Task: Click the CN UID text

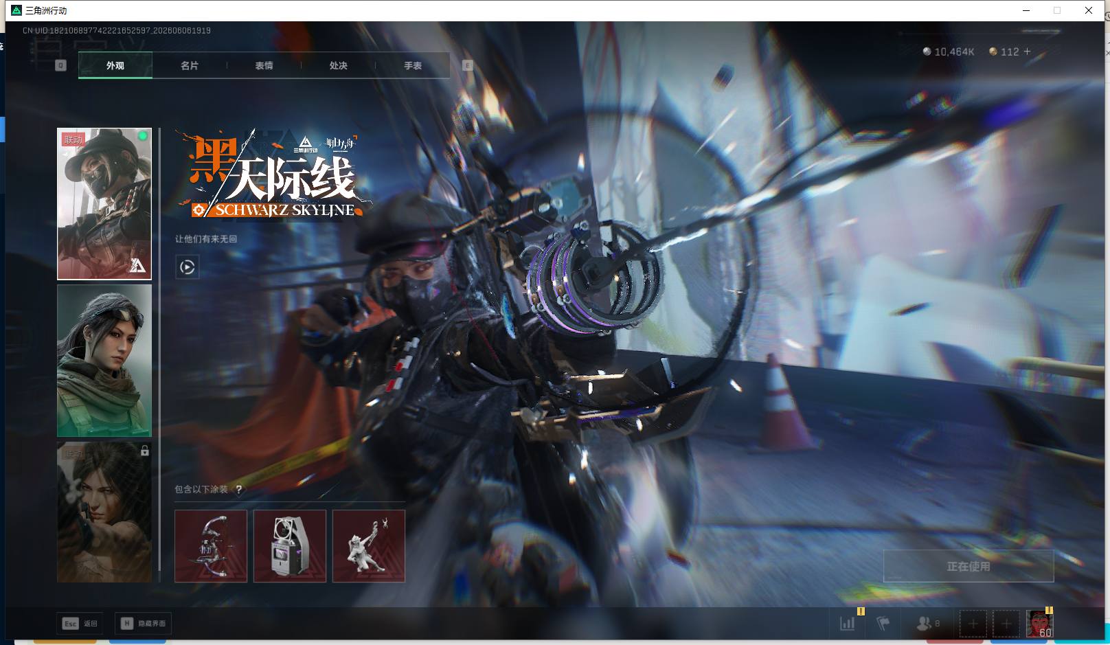Action: (117, 31)
